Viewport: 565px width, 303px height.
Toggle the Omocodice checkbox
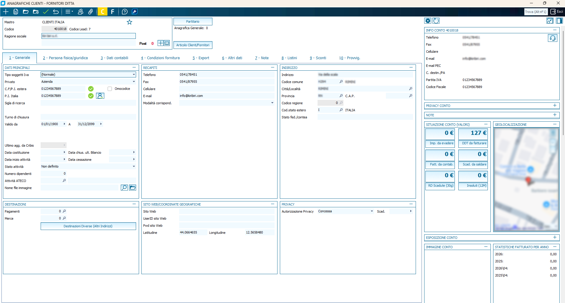[x=110, y=89]
